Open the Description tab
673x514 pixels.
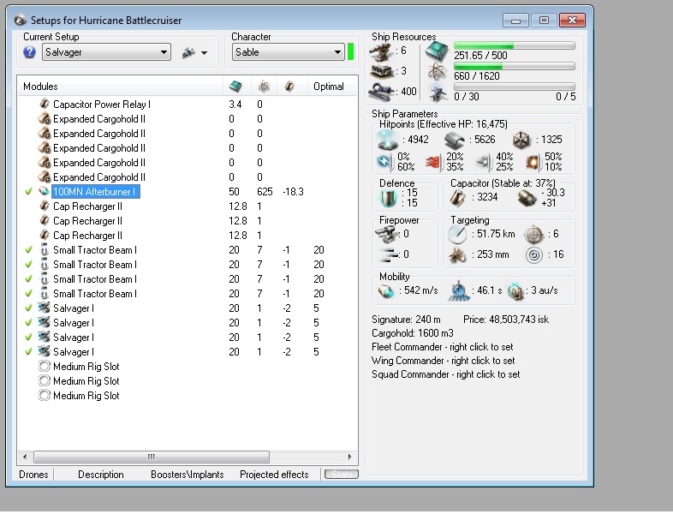pyautogui.click(x=101, y=475)
